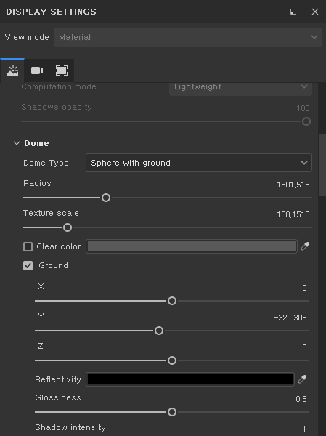326x436 pixels.
Task: Click the Radius slider handle
Action: click(106, 198)
